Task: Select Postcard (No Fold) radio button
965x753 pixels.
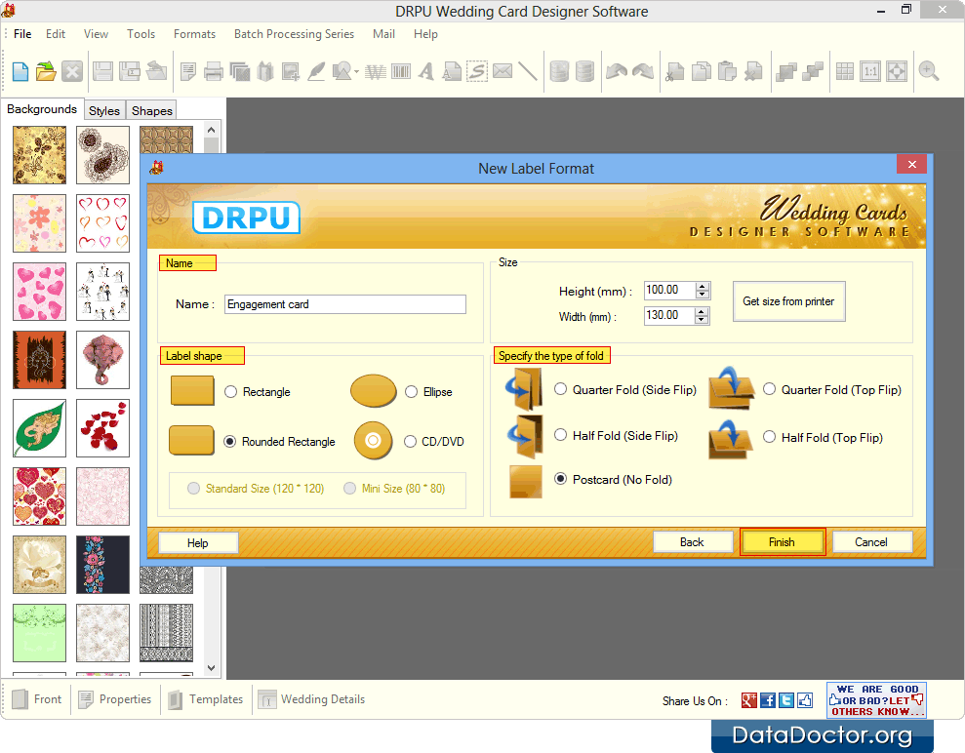Action: (x=561, y=479)
